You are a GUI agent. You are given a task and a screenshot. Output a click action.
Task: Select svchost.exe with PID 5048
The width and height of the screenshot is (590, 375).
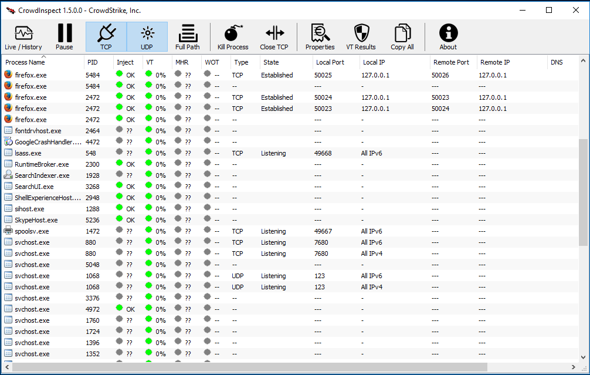[x=290, y=264]
